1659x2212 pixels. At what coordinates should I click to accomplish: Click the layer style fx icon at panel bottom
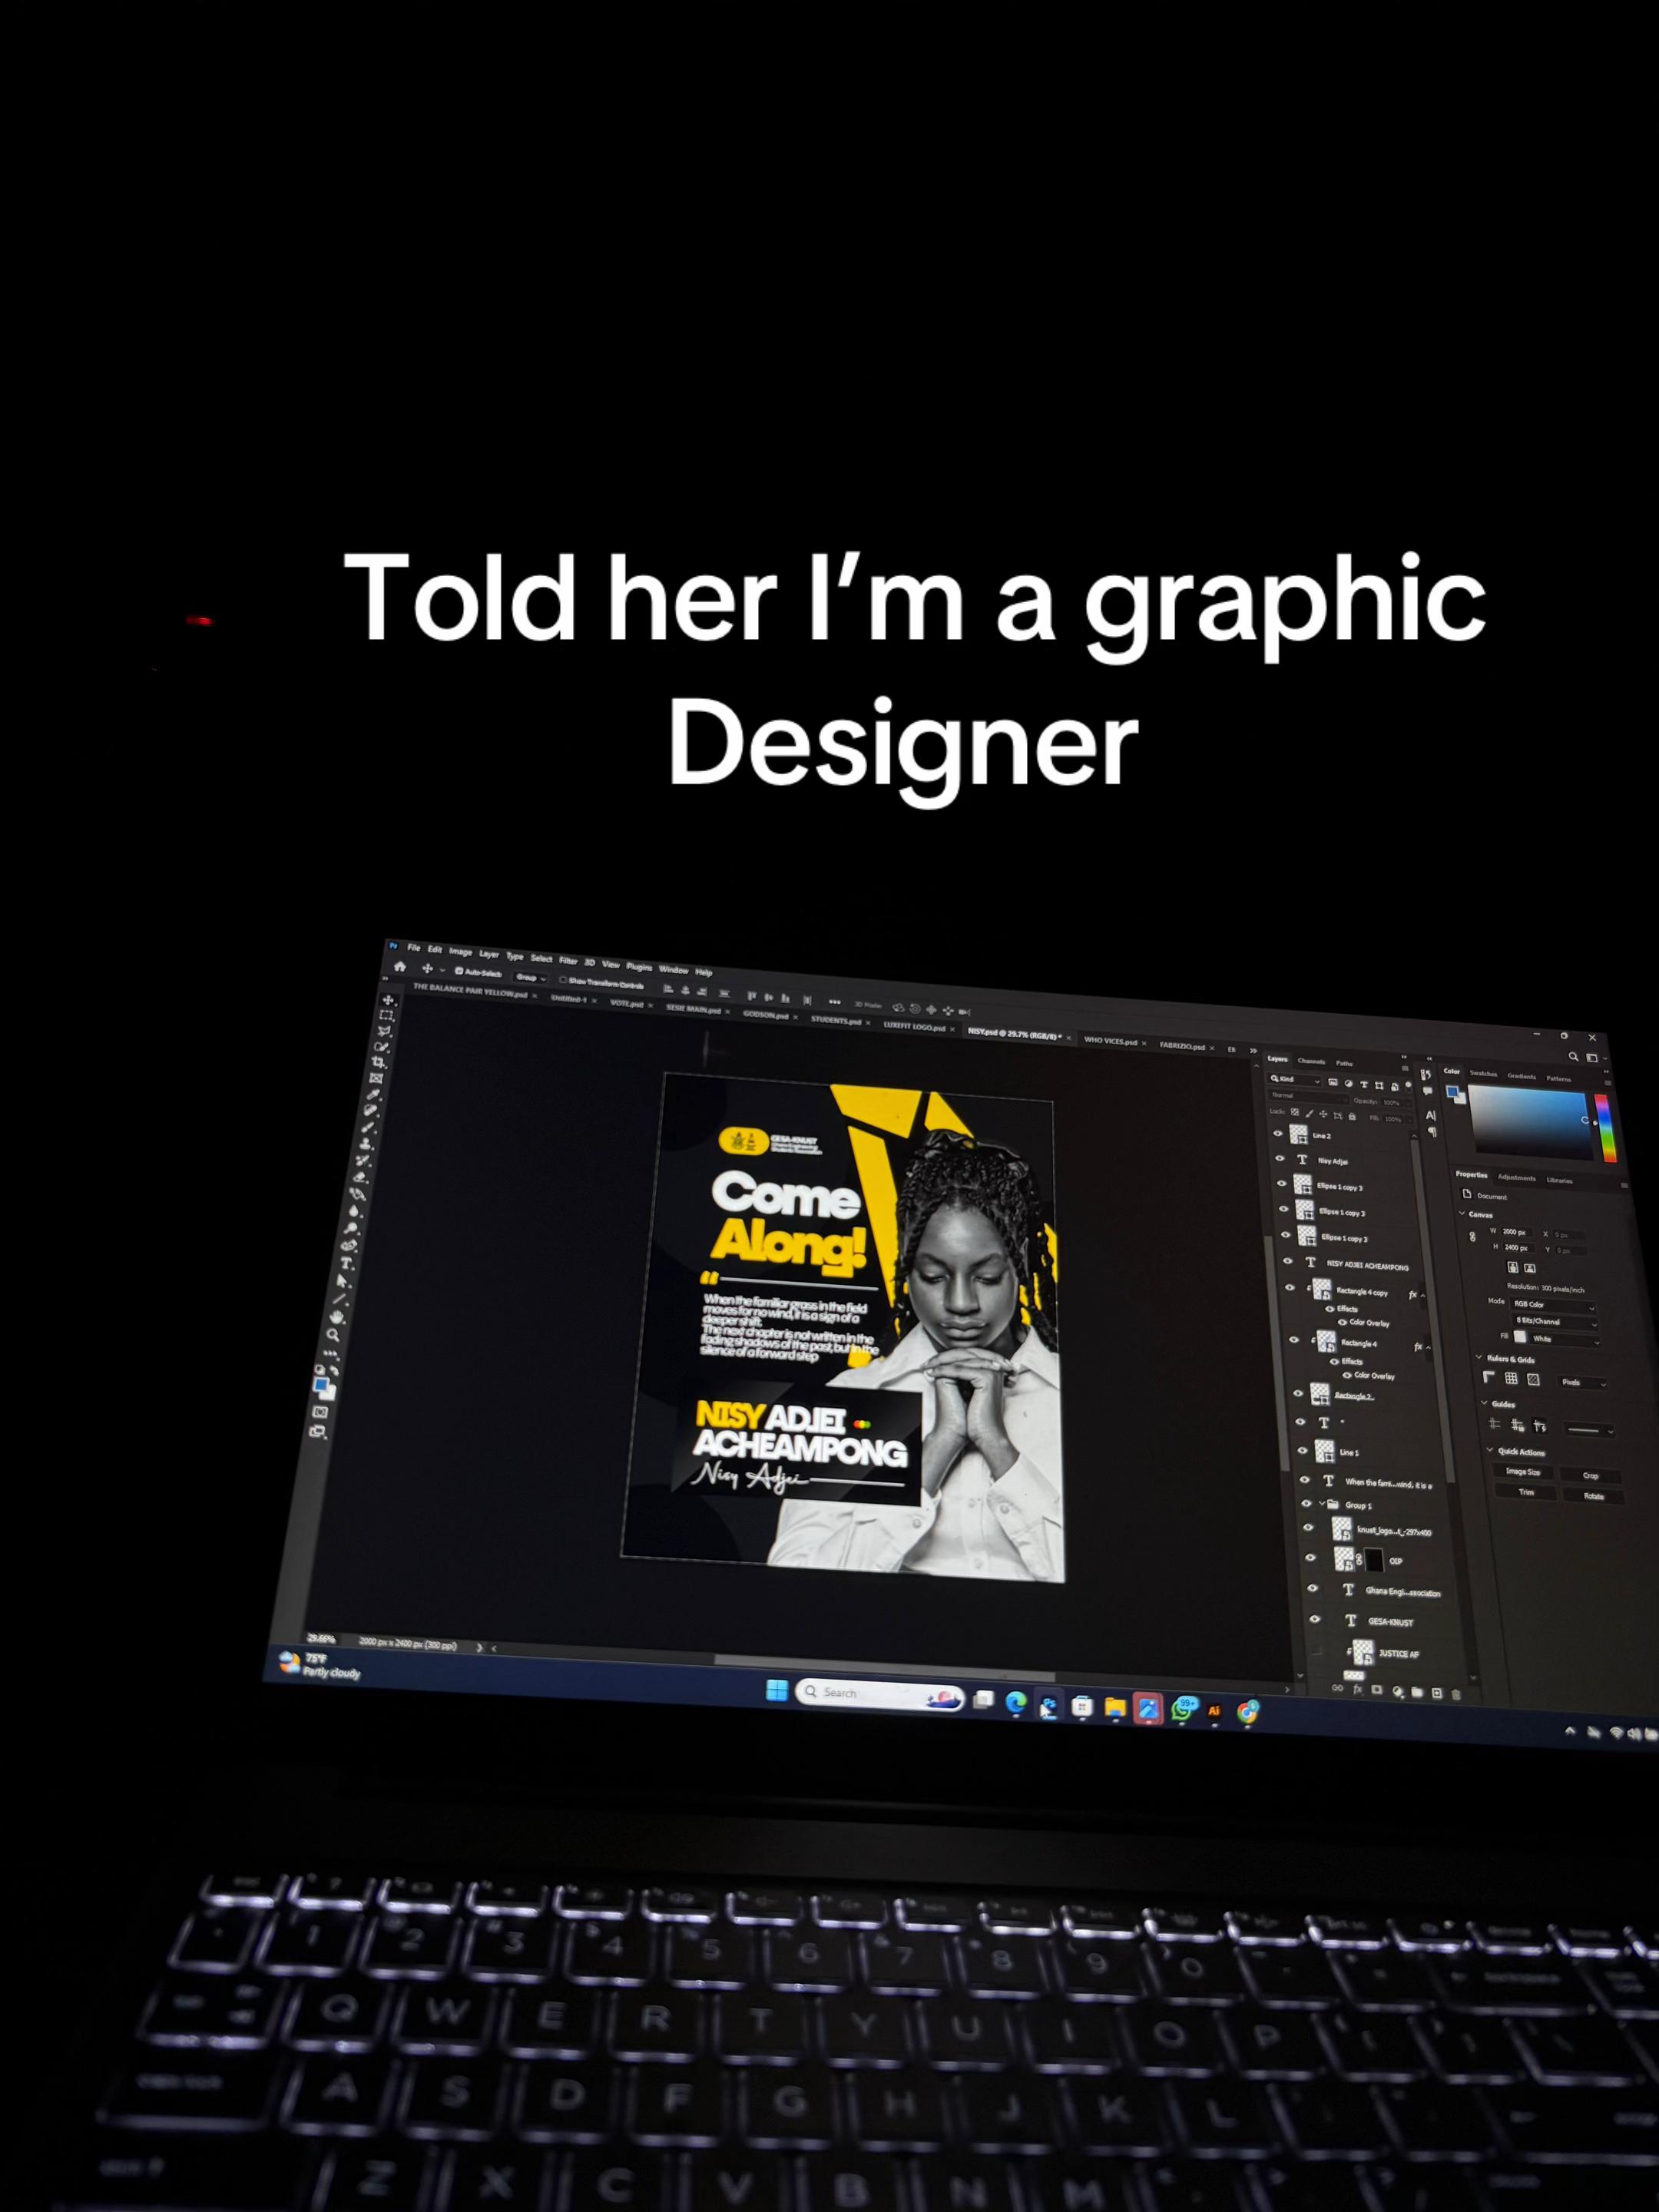1358,1690
